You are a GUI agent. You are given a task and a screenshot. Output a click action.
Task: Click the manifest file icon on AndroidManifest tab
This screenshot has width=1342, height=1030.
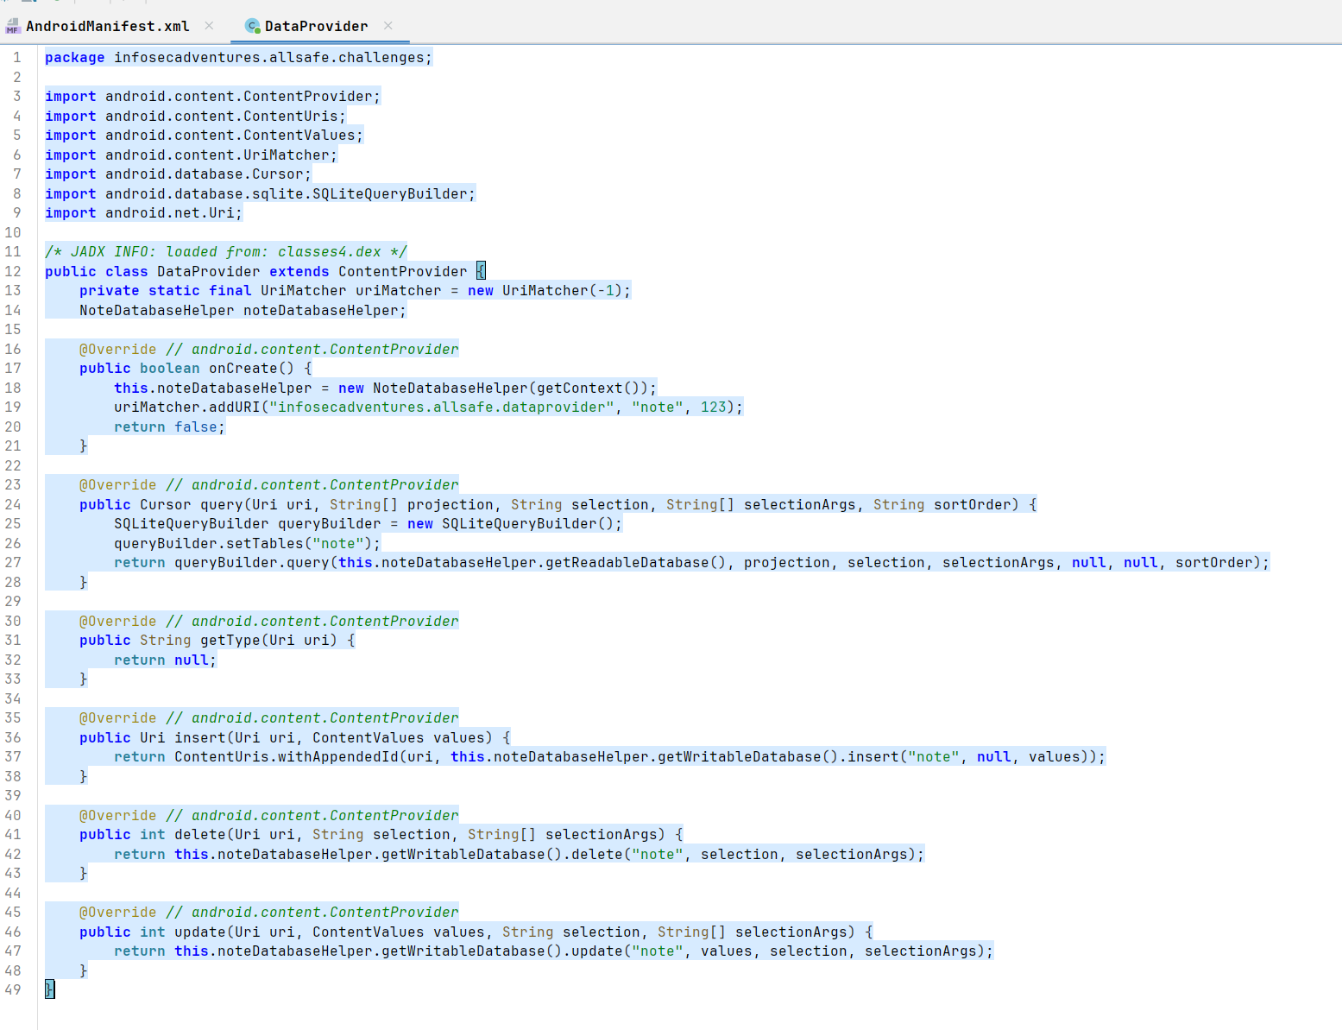(x=13, y=27)
